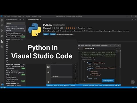The width and height of the screenshot is (137, 103).
Task: Open the View menu
Action: coord(20,16)
